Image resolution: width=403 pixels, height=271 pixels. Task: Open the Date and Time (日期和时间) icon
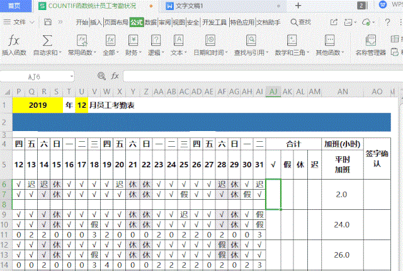[x=210, y=40]
